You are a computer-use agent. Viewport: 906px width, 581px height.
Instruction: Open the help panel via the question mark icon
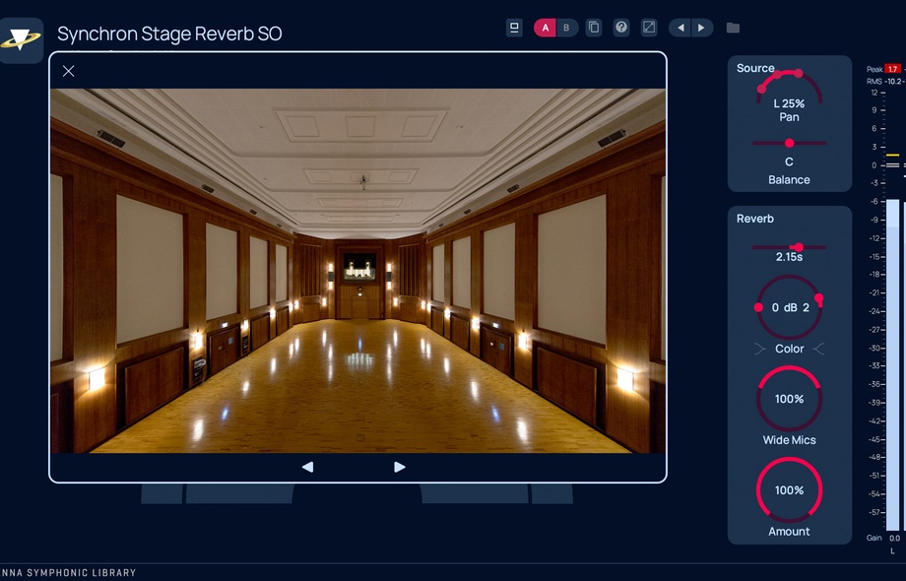click(x=621, y=28)
